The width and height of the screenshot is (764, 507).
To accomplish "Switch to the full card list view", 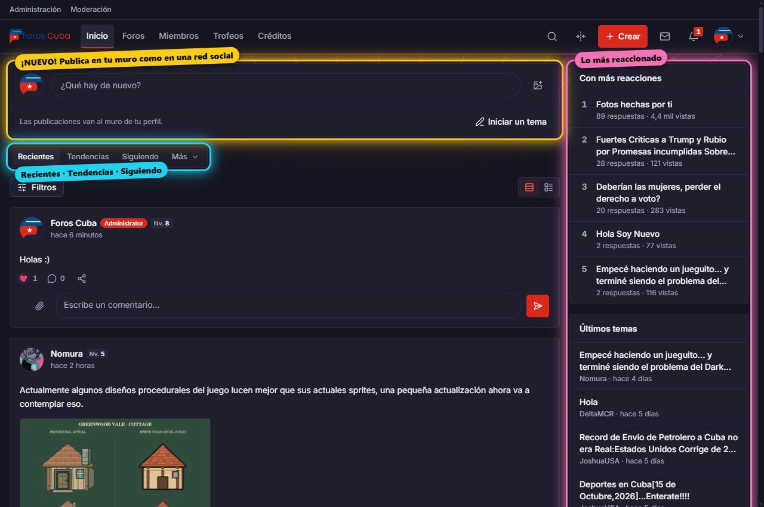I will 529,187.
